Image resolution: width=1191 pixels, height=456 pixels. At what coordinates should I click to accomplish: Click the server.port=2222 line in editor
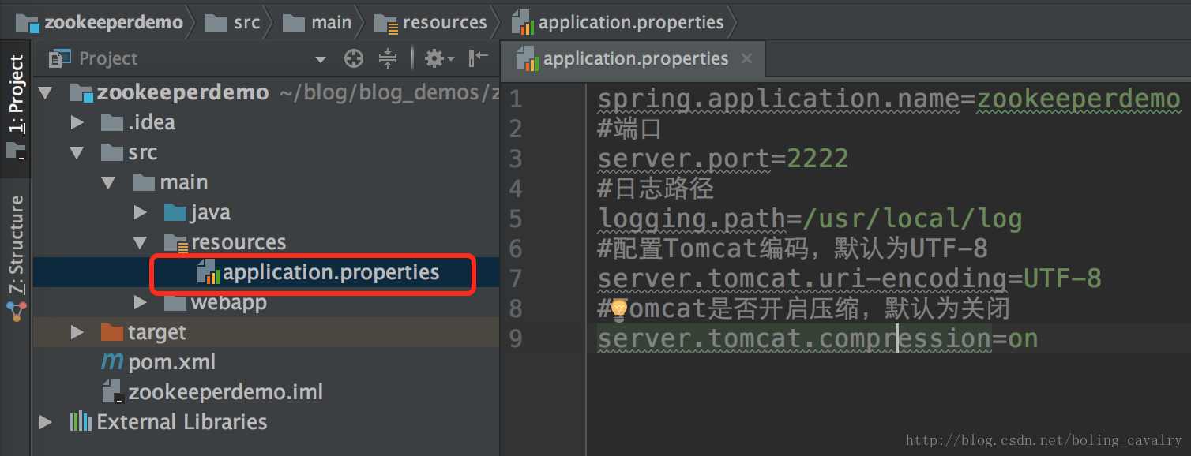(723, 159)
